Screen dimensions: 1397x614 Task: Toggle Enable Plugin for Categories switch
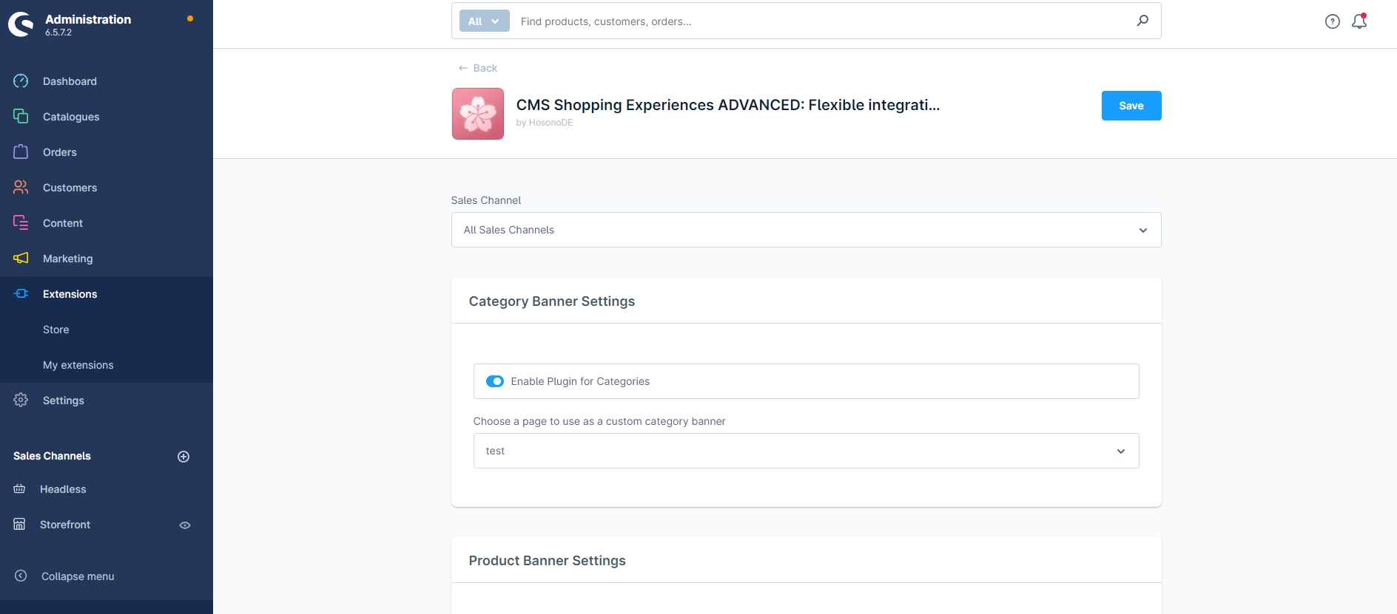pyautogui.click(x=495, y=381)
